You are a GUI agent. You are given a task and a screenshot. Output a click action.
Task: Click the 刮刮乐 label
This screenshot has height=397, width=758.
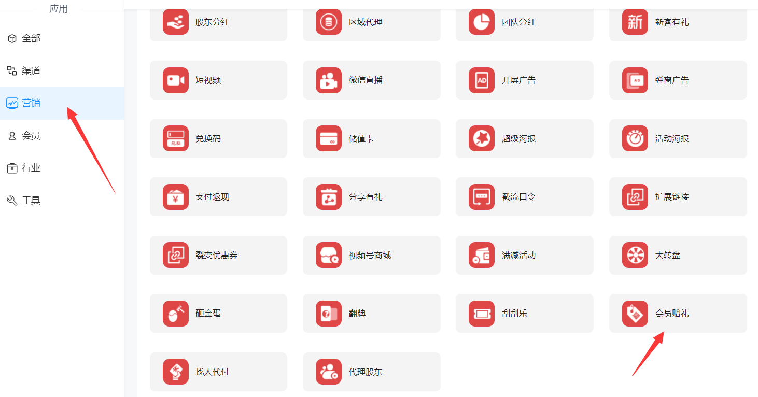tap(515, 314)
